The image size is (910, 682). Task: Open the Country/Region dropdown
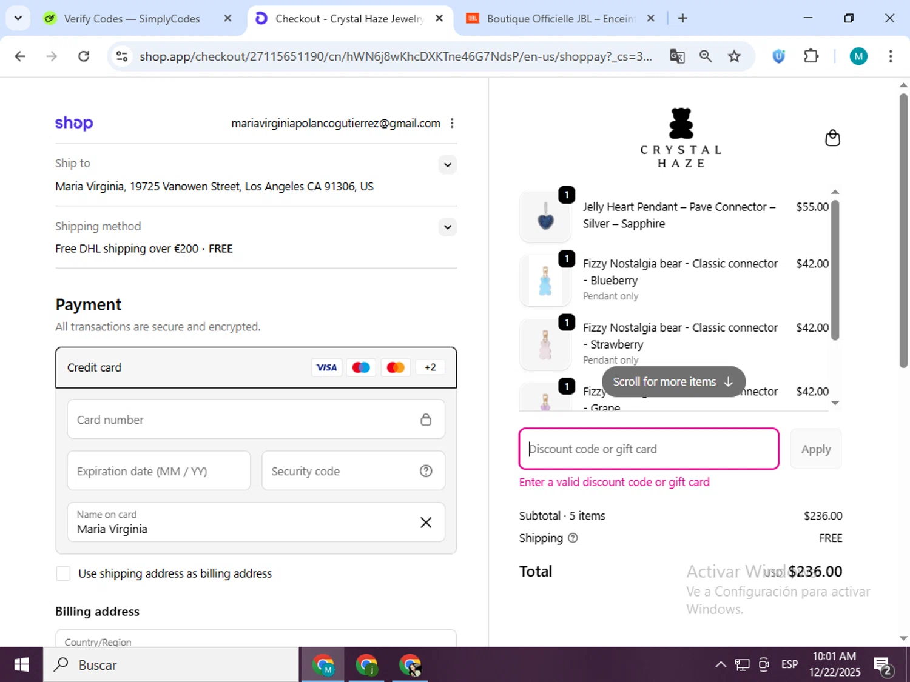click(256, 638)
